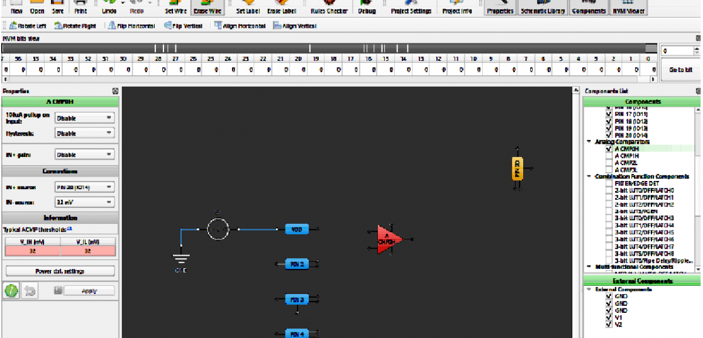This screenshot has height=338, width=703.
Task: Toggle the Components panel button
Action: pyautogui.click(x=589, y=8)
